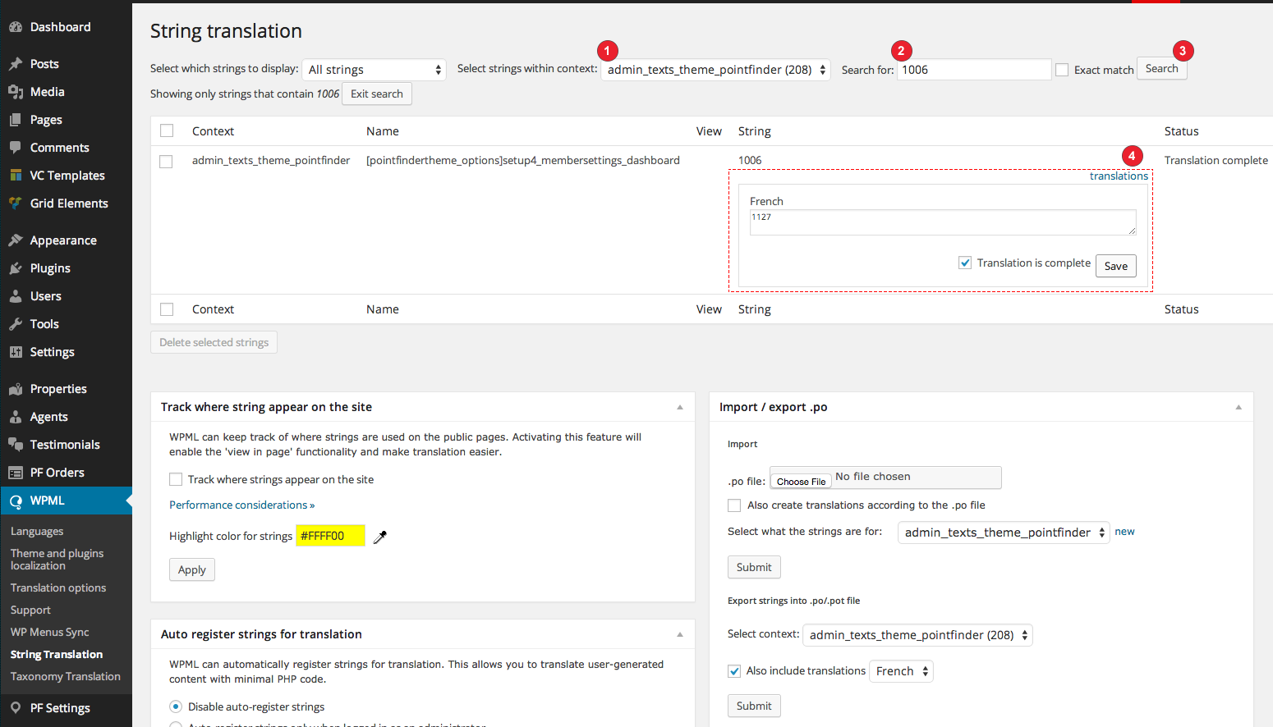Open Performance considerations link

(241, 505)
